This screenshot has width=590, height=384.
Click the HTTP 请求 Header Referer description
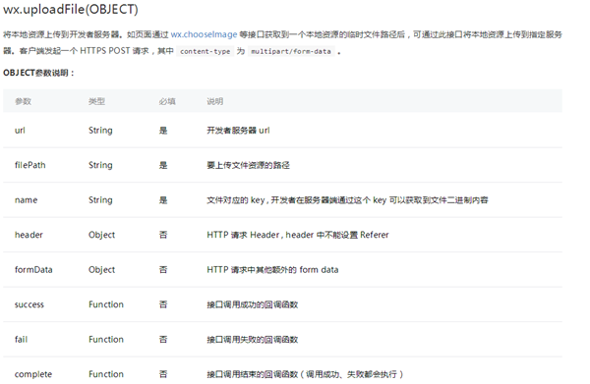pos(298,235)
